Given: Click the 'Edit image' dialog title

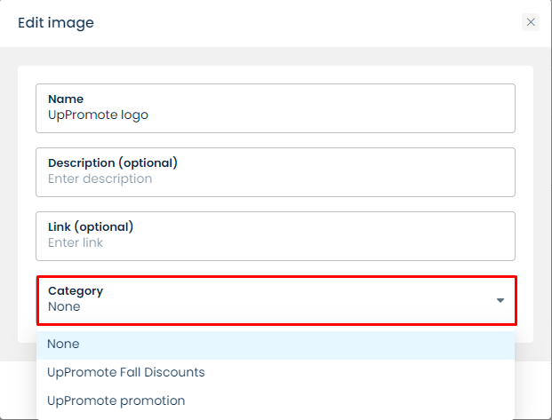Looking at the screenshot, I should [x=56, y=22].
